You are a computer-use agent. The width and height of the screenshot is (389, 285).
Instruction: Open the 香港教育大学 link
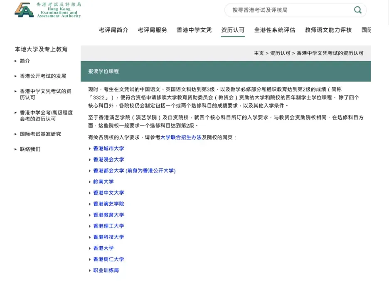click(x=108, y=215)
